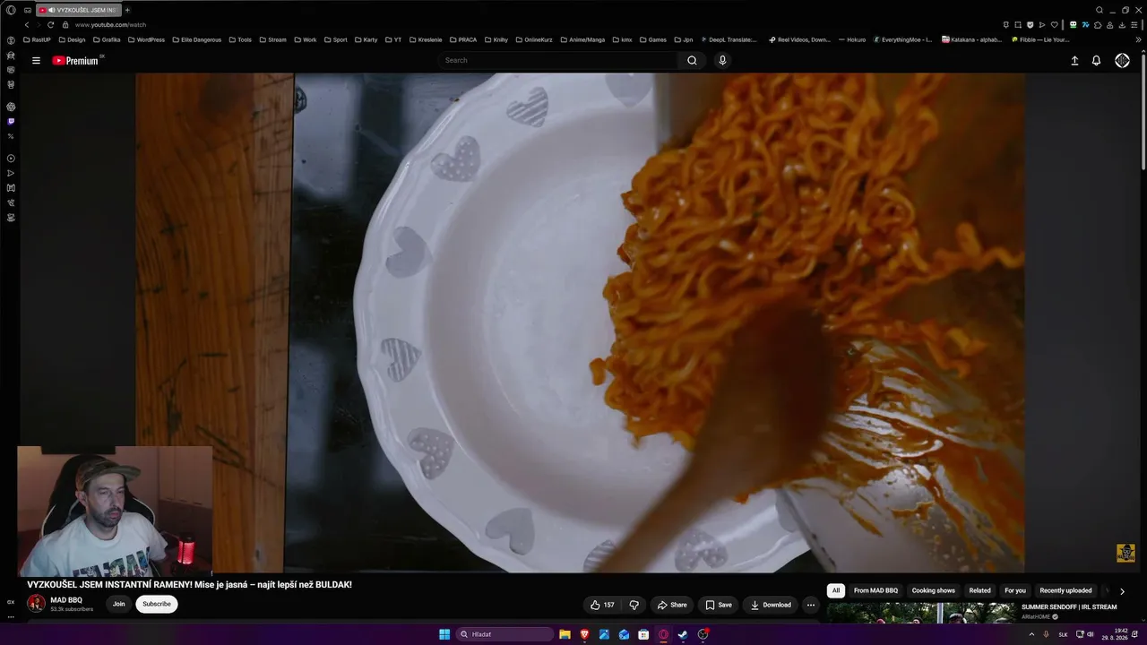Save the video to a playlist
1147x645 pixels.
tap(719, 605)
